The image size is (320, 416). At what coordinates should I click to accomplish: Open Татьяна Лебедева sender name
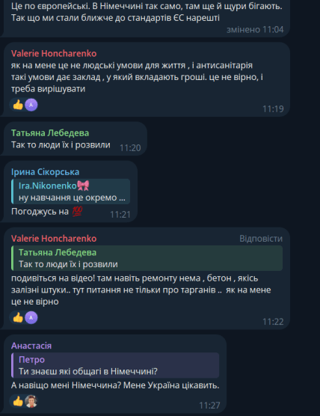click(50, 133)
